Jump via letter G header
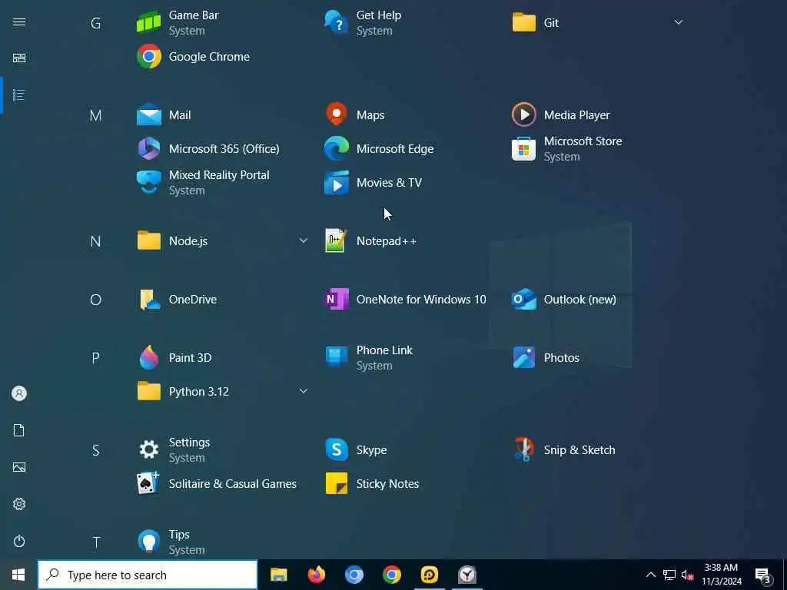Viewport: 787px width, 590px height. click(95, 23)
